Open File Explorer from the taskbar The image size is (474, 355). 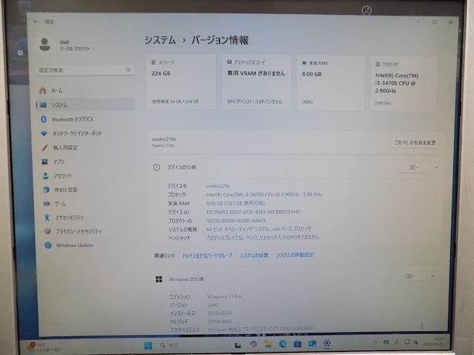pyautogui.click(x=268, y=344)
